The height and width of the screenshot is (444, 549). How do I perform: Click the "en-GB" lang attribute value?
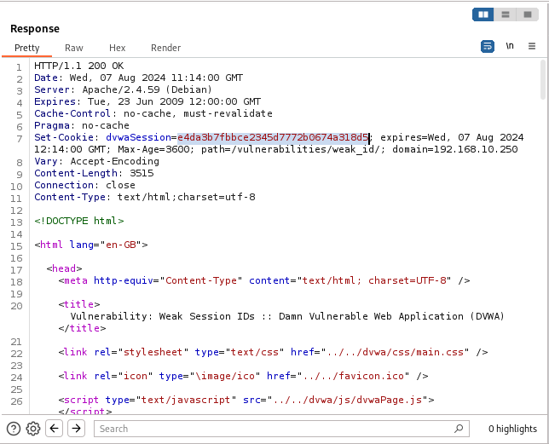point(121,245)
